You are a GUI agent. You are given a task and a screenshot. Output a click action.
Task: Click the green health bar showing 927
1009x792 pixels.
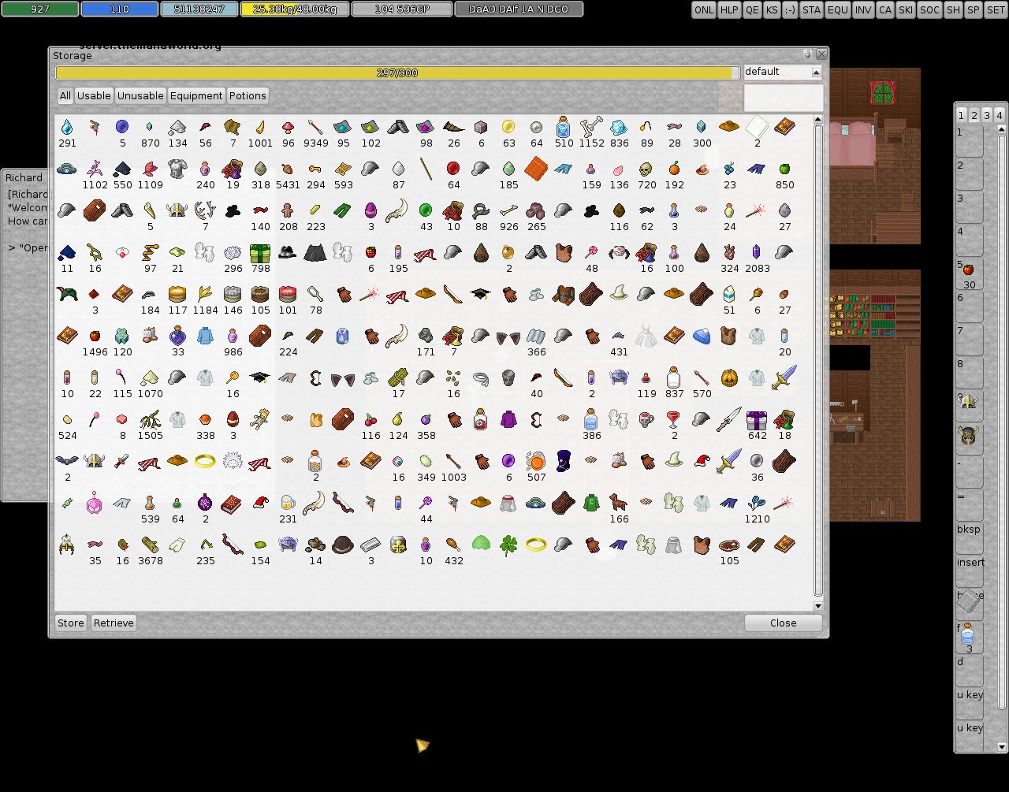[40, 9]
